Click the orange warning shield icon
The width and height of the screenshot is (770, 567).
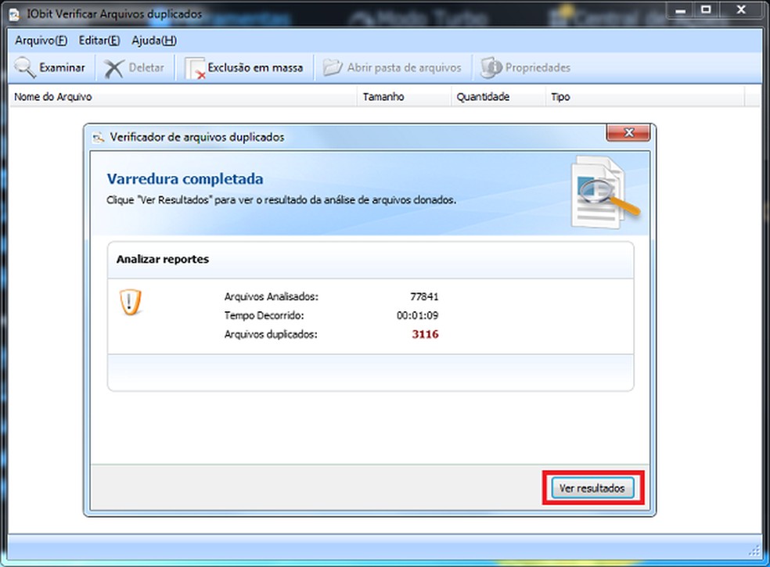pyautogui.click(x=130, y=301)
